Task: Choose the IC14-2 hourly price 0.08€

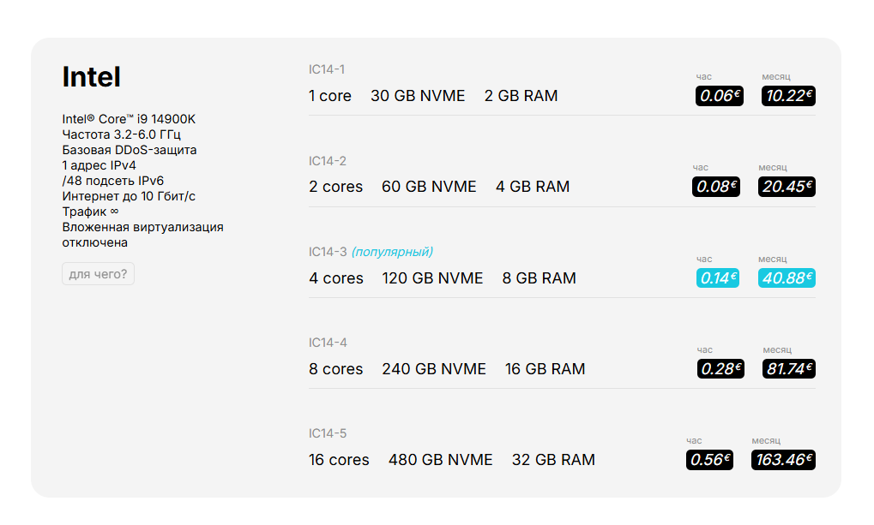Action: (715, 187)
